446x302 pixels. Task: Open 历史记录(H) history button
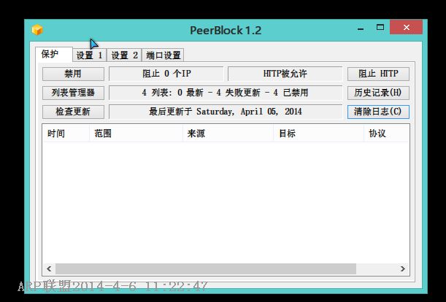tap(378, 93)
